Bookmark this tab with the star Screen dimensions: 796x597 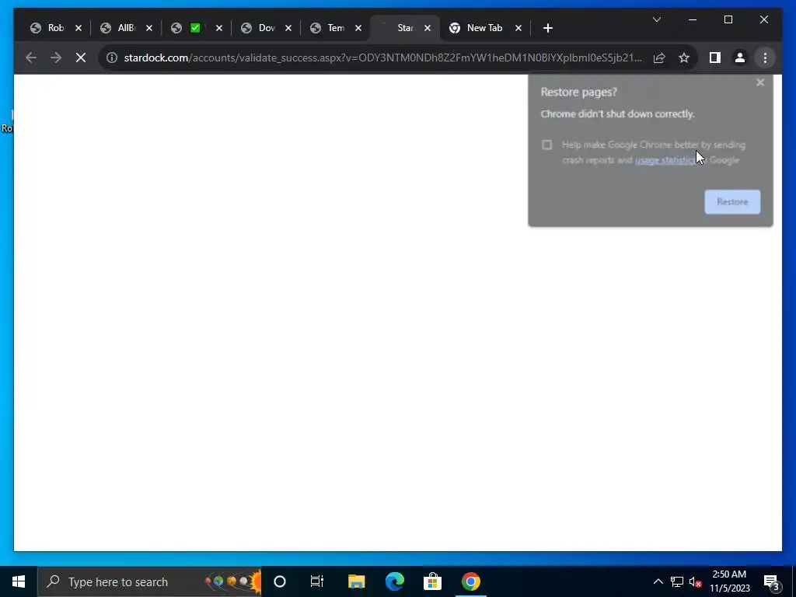point(684,58)
